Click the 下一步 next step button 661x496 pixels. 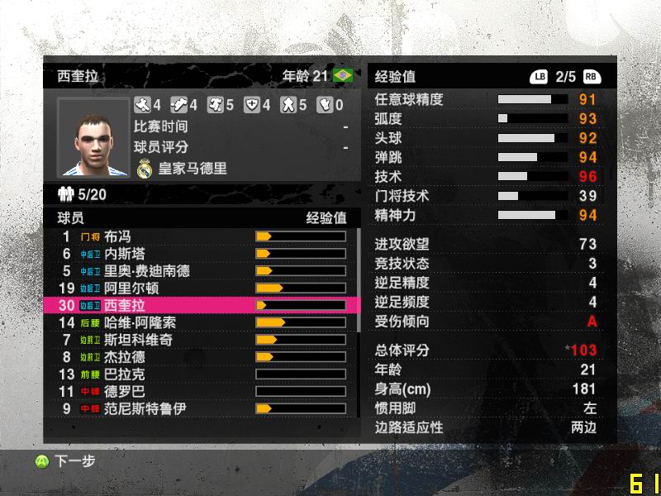click(x=65, y=461)
